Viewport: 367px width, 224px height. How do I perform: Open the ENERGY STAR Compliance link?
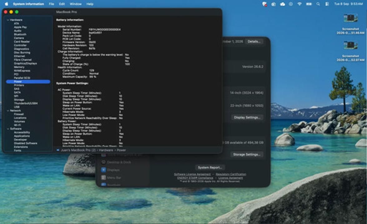(x=195, y=178)
